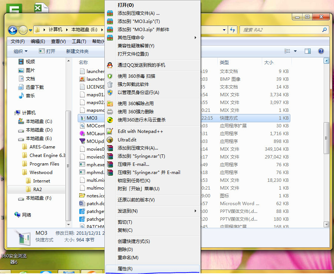Choose 打开文件位置(I) in context menu
The height and width of the screenshot is (274, 334).
[133, 54]
